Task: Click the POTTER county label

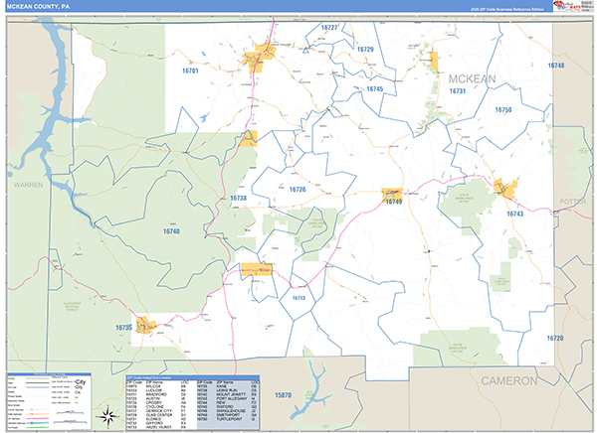Action: pos(574,201)
